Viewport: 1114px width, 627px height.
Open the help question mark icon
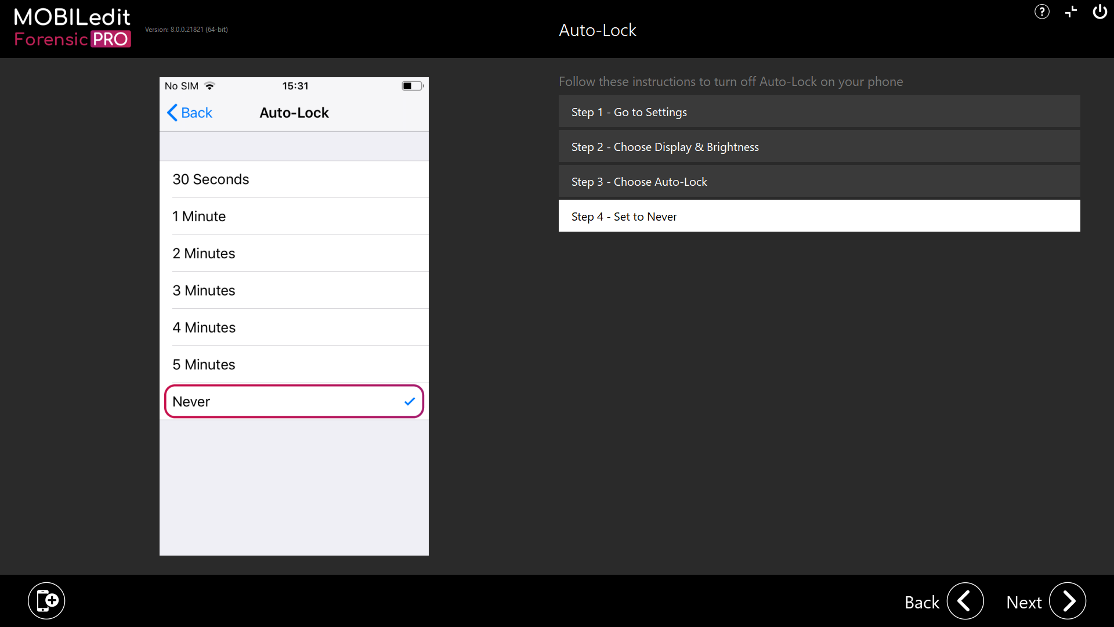[x=1041, y=12]
